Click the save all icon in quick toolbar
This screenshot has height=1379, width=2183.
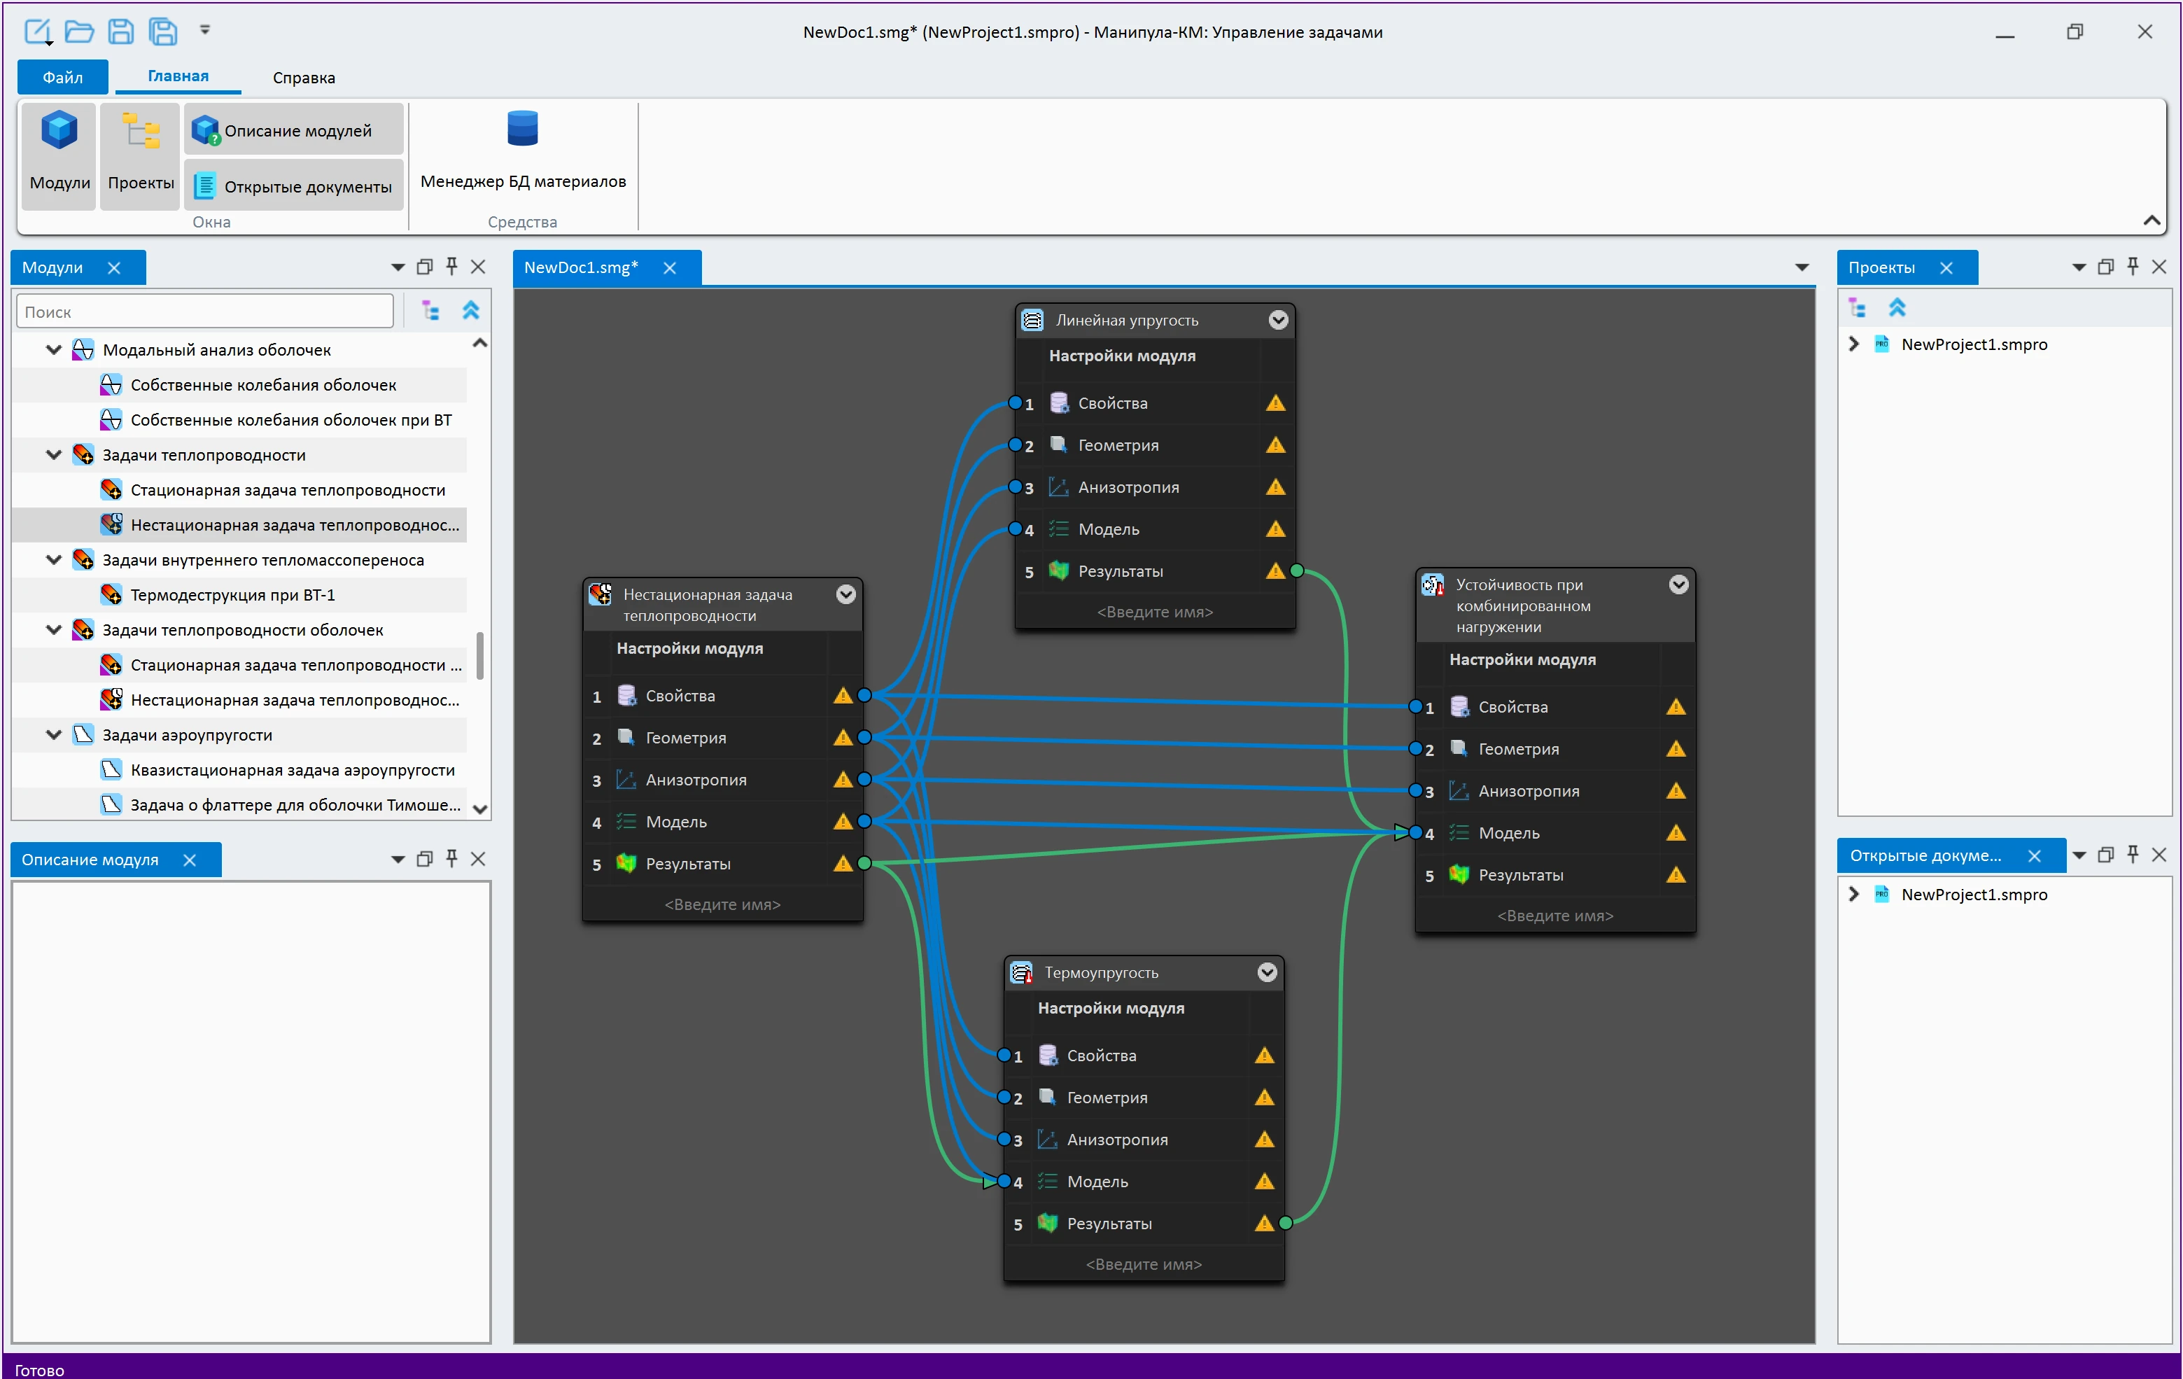point(163,31)
